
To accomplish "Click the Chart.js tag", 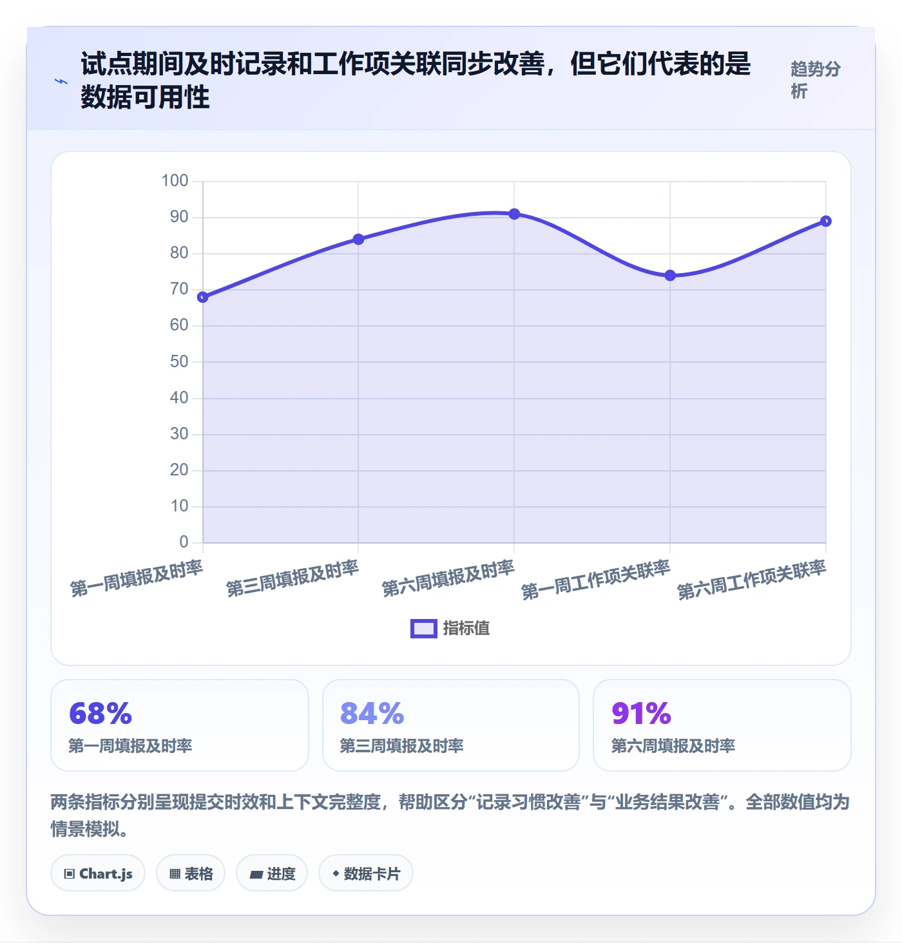I will pos(98,873).
